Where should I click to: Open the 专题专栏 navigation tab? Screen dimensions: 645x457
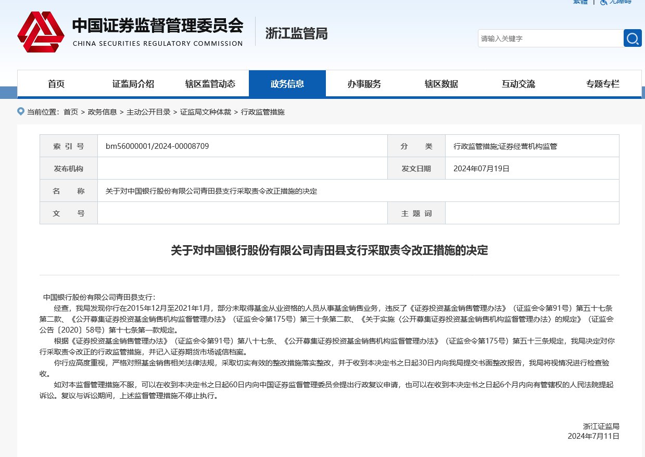(x=603, y=84)
